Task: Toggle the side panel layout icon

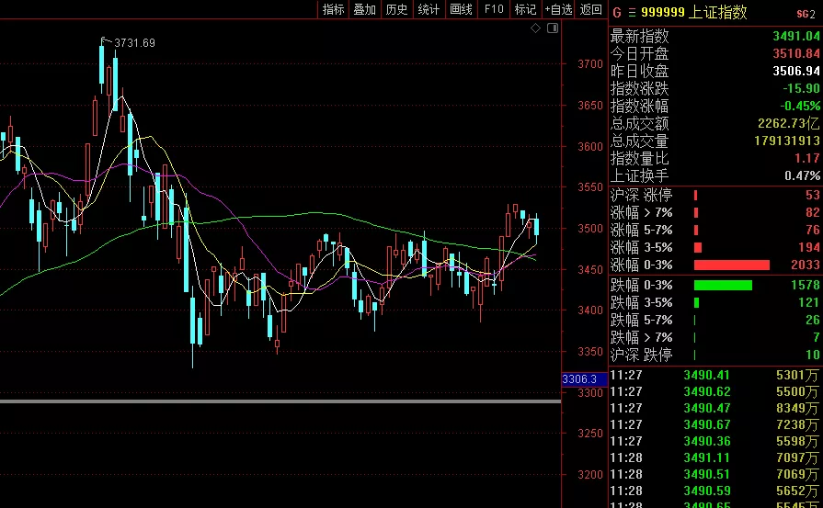Action: point(552,28)
